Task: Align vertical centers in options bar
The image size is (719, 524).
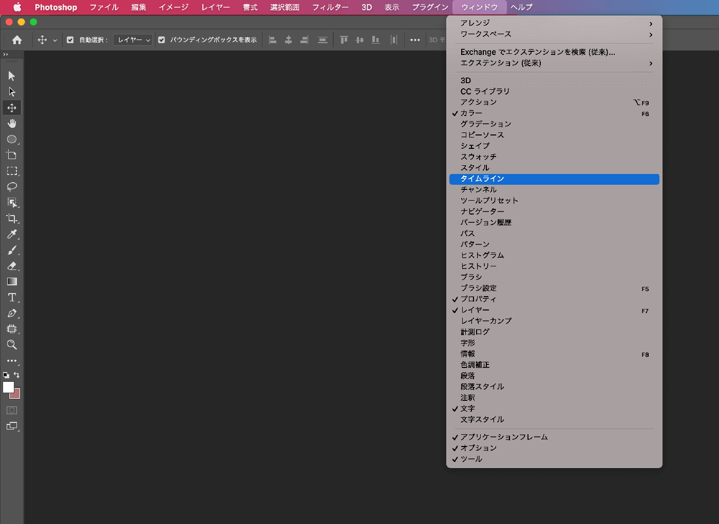Action: click(x=360, y=40)
